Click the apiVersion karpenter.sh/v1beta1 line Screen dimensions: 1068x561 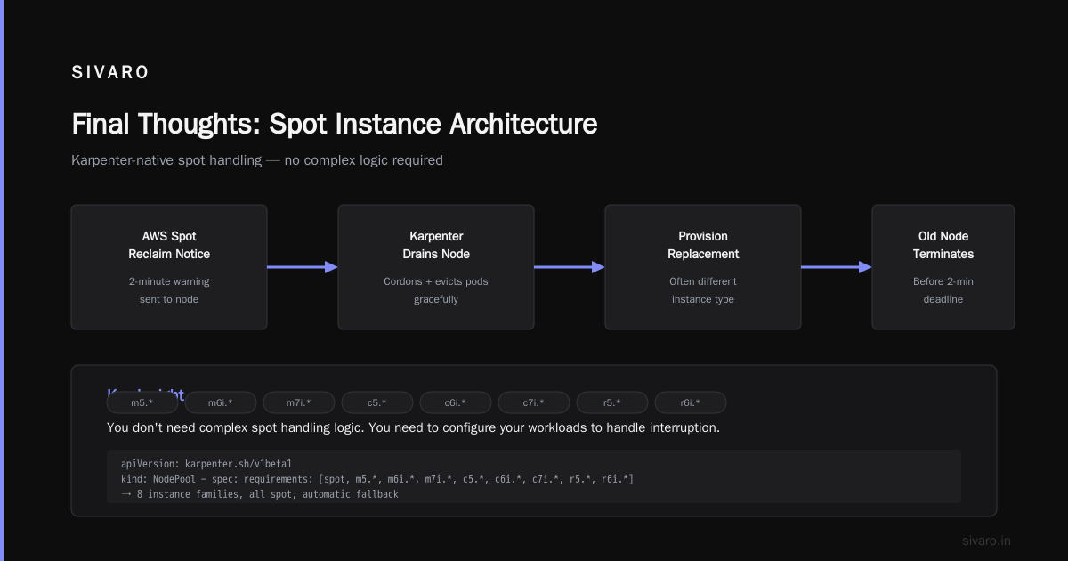(x=206, y=464)
